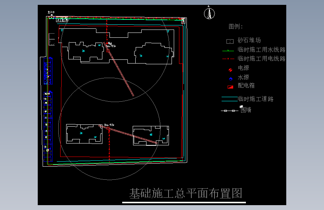Click the 电源 legend label

pos(243,68)
